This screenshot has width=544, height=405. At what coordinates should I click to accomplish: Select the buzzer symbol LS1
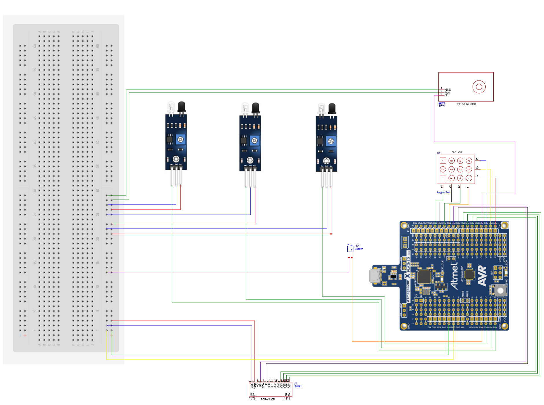(x=350, y=248)
